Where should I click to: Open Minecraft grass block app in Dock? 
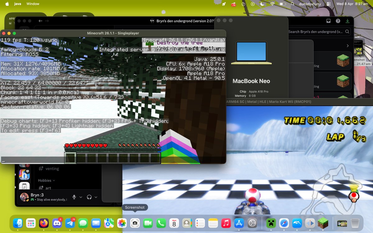click(323, 223)
